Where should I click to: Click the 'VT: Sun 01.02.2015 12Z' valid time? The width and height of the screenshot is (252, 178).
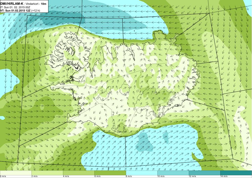point(15,11)
